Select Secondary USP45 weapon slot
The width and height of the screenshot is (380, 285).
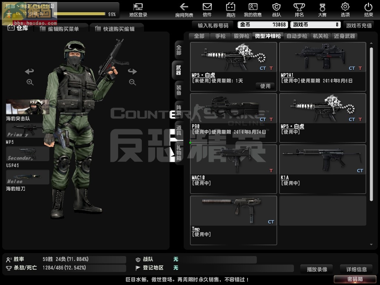27,154
